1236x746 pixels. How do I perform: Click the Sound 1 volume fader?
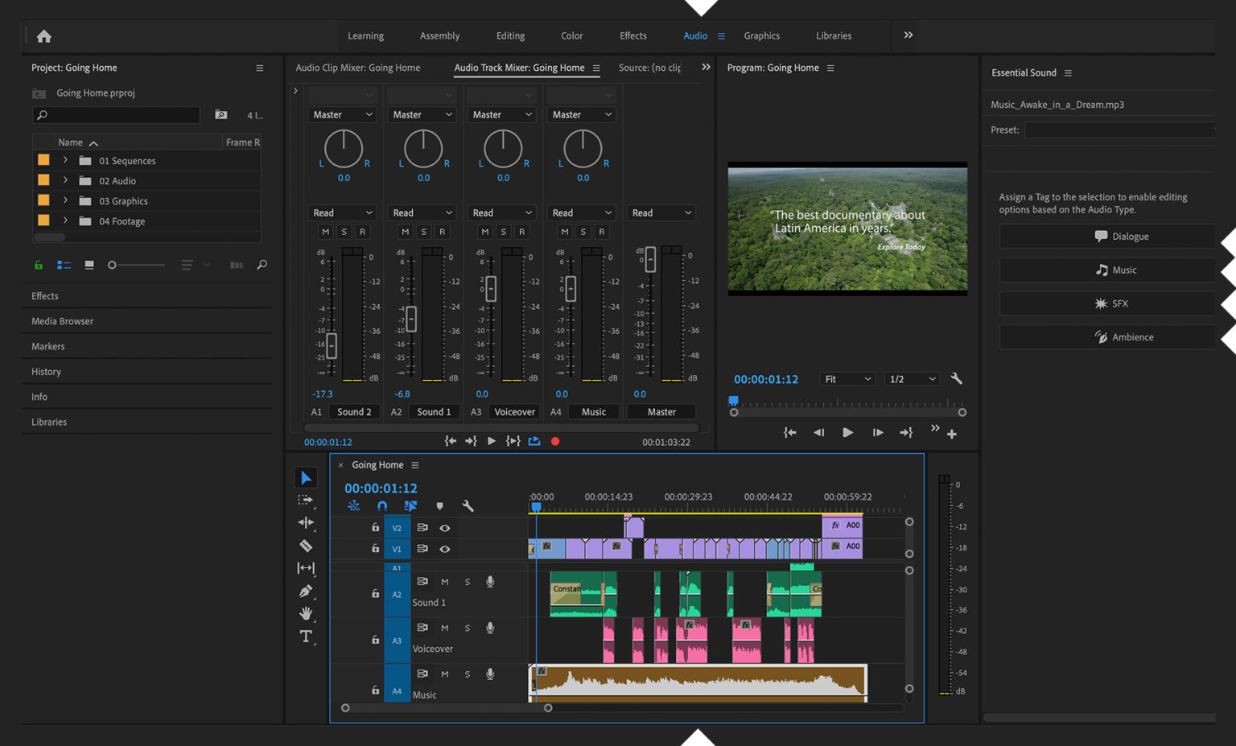[411, 319]
